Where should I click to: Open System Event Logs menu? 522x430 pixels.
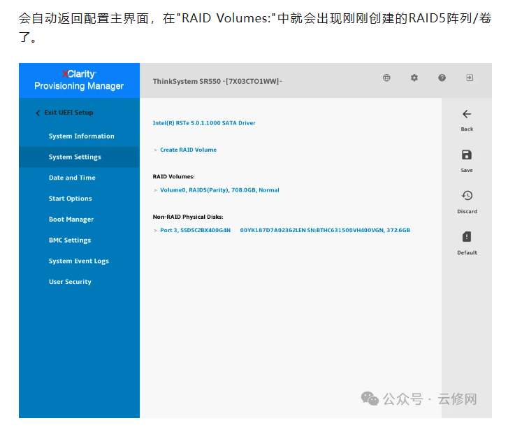(78, 261)
